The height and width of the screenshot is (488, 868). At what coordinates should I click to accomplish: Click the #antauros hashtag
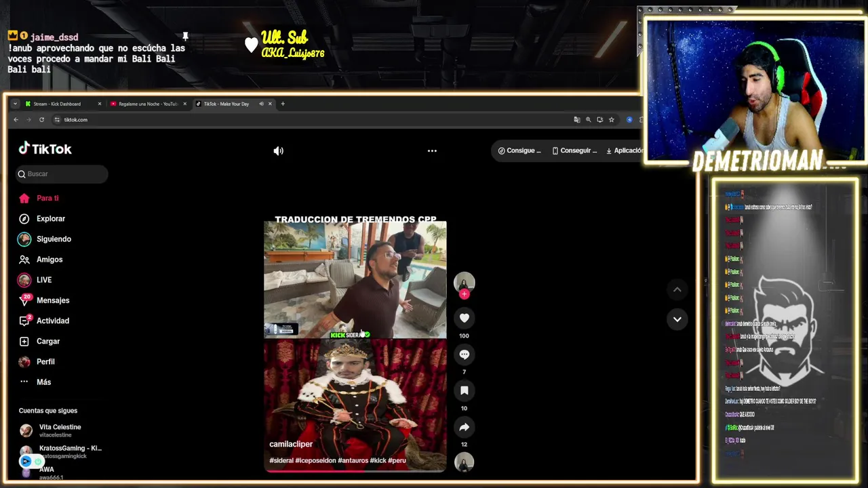click(x=353, y=460)
